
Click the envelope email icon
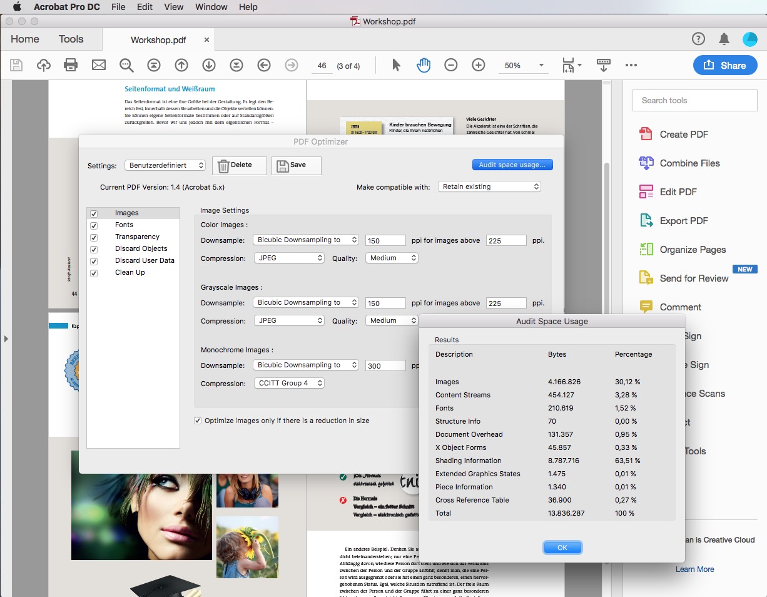[98, 65]
